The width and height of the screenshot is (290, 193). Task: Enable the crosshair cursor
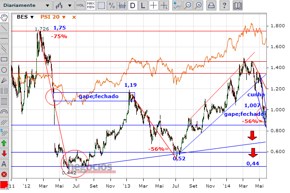coord(153,5)
